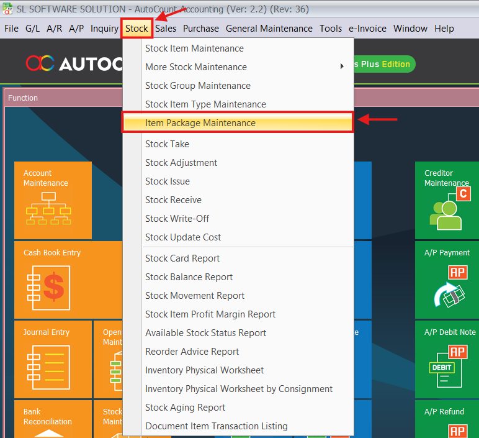This screenshot has height=438, width=479.
Task: Open the e-Invoice menu
Action: coord(367,29)
